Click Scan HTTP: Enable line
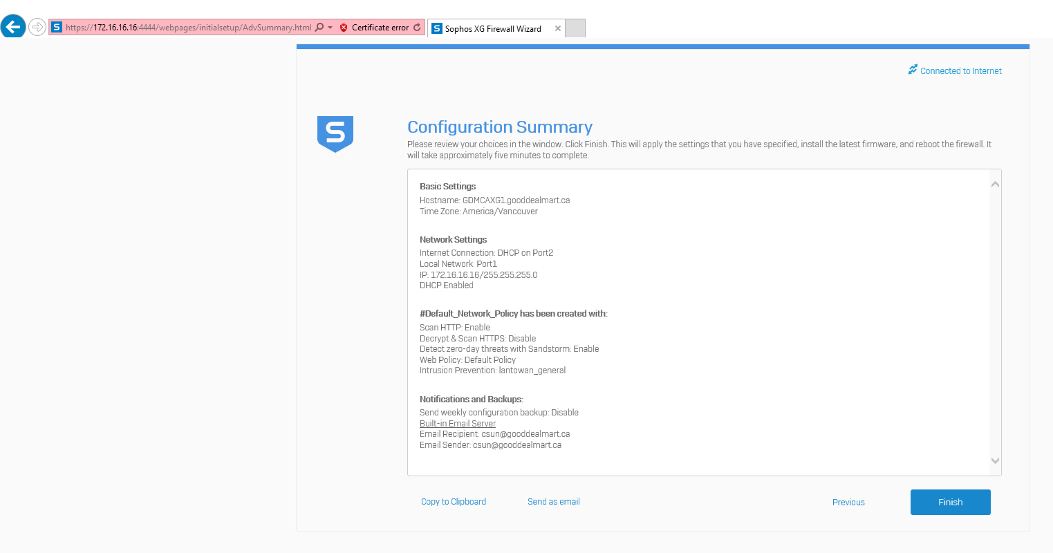 point(455,328)
